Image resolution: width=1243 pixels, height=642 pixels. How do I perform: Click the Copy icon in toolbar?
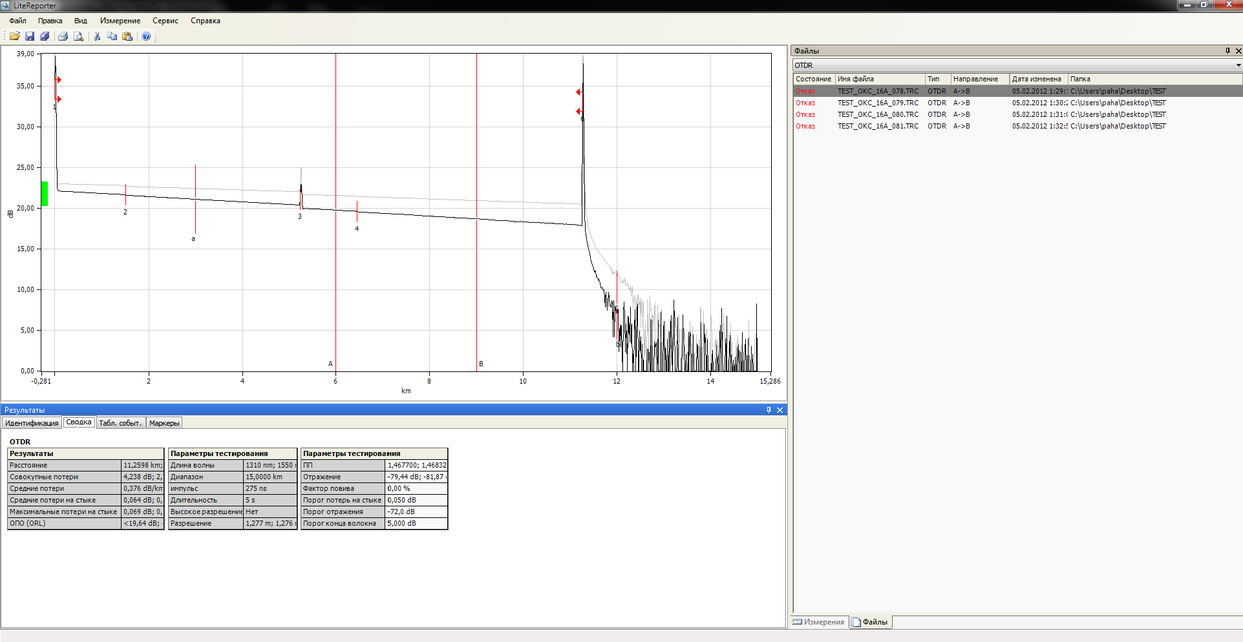pos(112,37)
